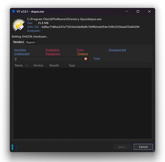
Task: Click the file path C:\Program Files text
Action: point(64,19)
